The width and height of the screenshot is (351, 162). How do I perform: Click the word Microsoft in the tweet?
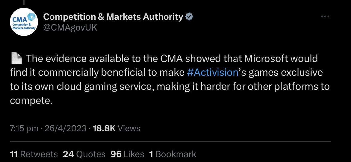(x=266, y=59)
